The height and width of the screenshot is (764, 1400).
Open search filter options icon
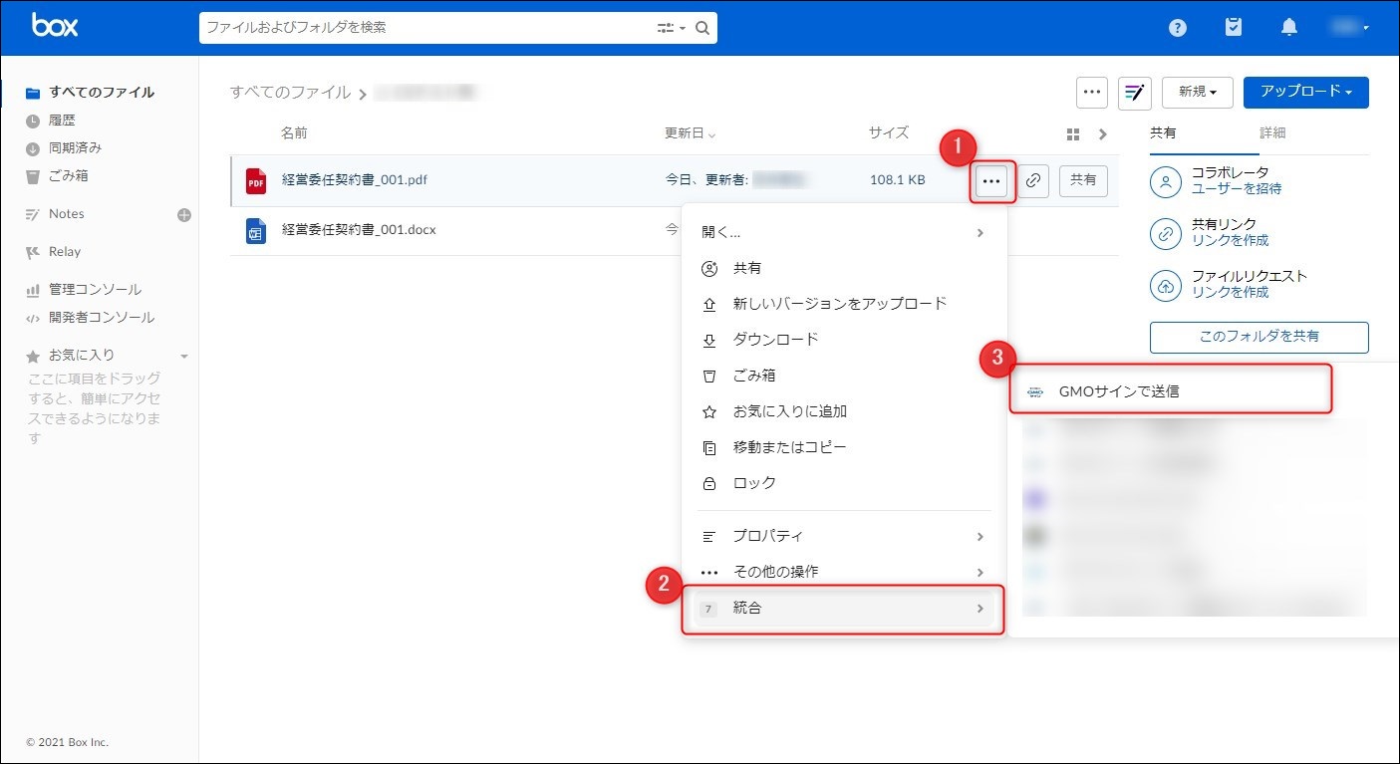coord(671,28)
